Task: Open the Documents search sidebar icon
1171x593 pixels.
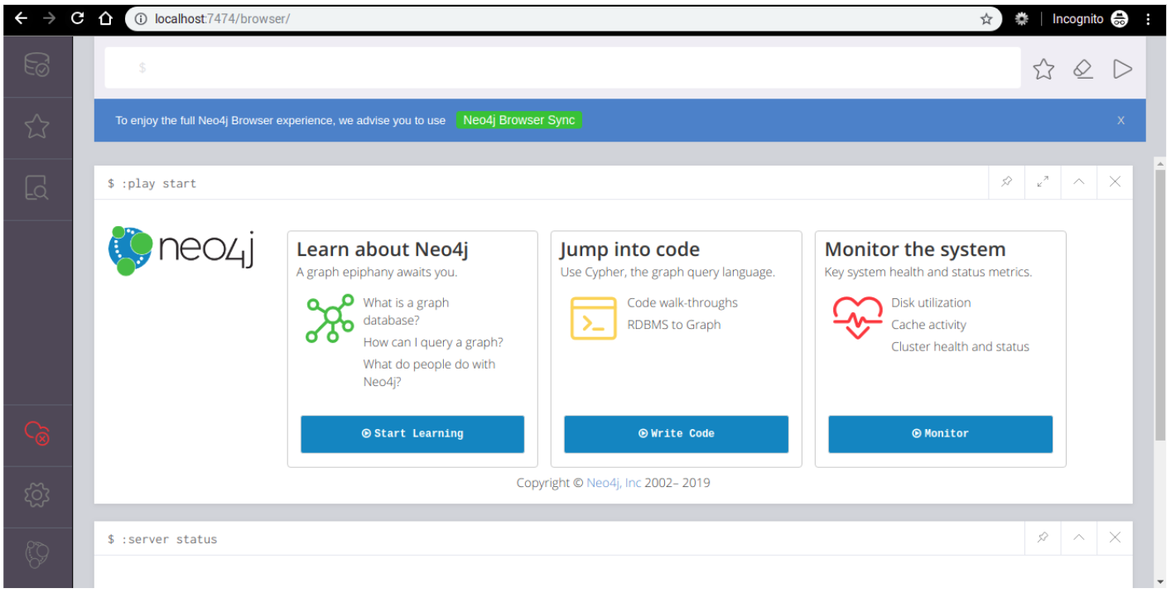Action: pos(37,189)
